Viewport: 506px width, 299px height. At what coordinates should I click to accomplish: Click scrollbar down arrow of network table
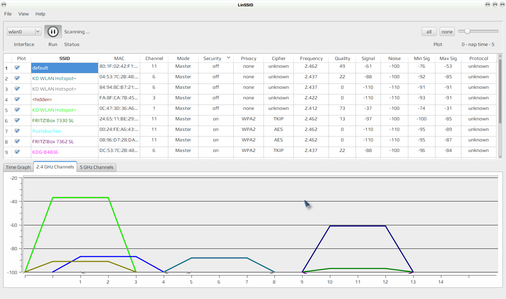pos(500,157)
